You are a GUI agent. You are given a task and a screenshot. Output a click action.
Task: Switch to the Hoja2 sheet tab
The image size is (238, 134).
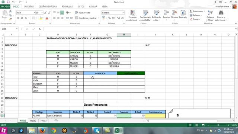click(33, 121)
